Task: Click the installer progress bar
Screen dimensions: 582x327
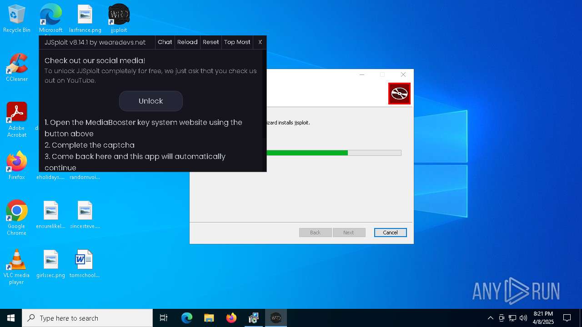Action: click(x=334, y=153)
